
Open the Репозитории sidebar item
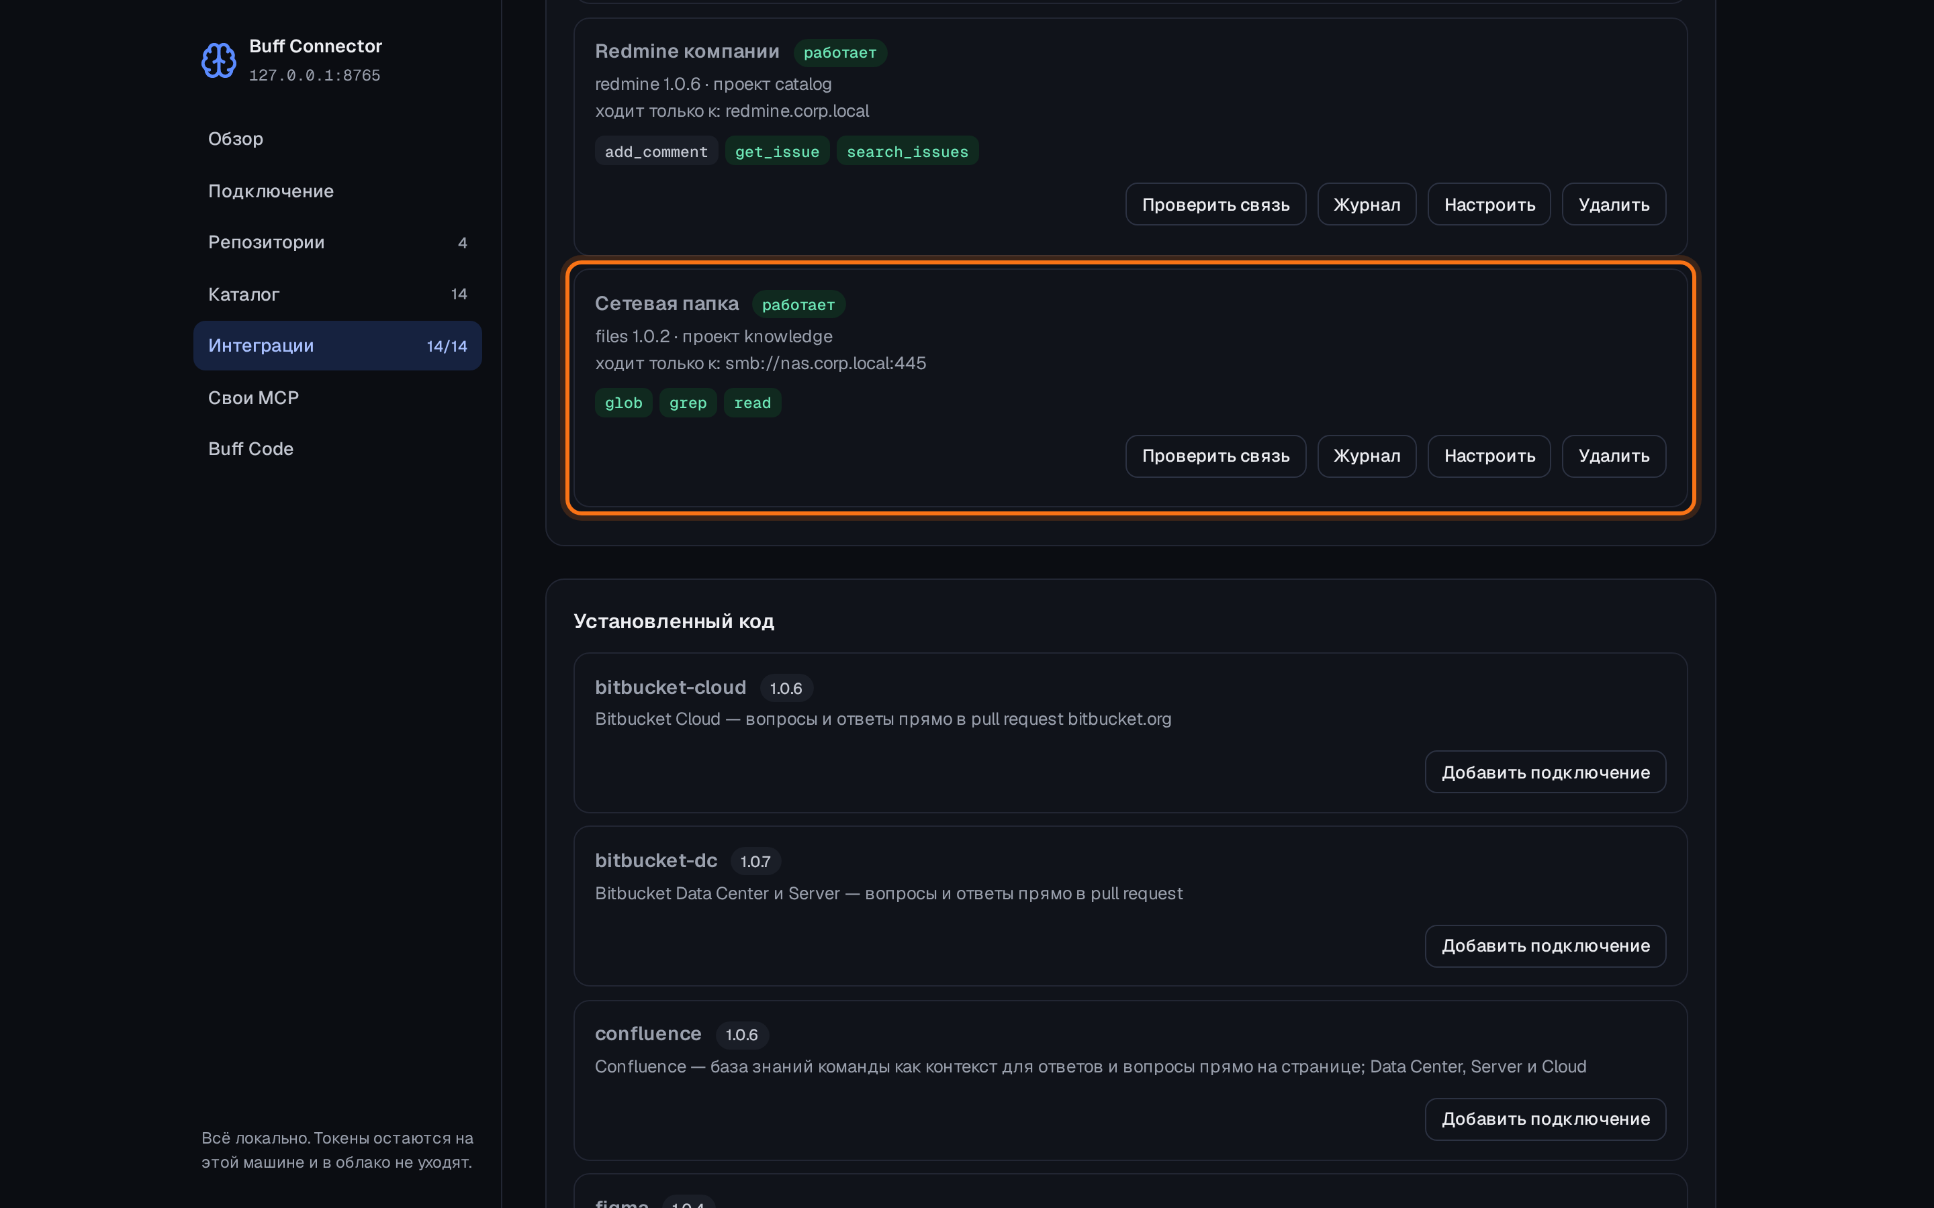337,242
